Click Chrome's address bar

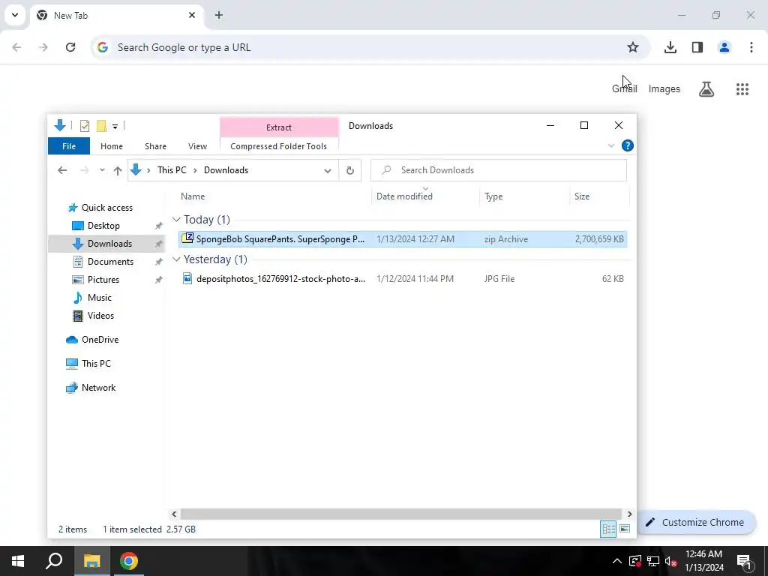[x=370, y=47]
